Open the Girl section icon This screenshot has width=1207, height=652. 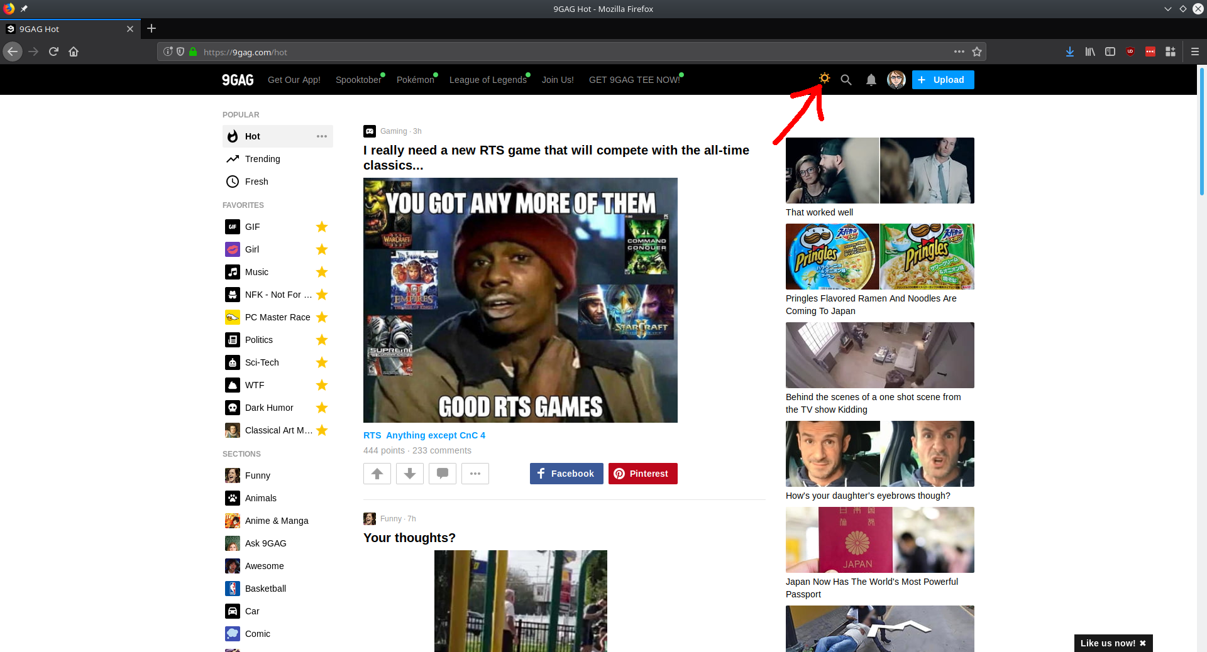233,249
